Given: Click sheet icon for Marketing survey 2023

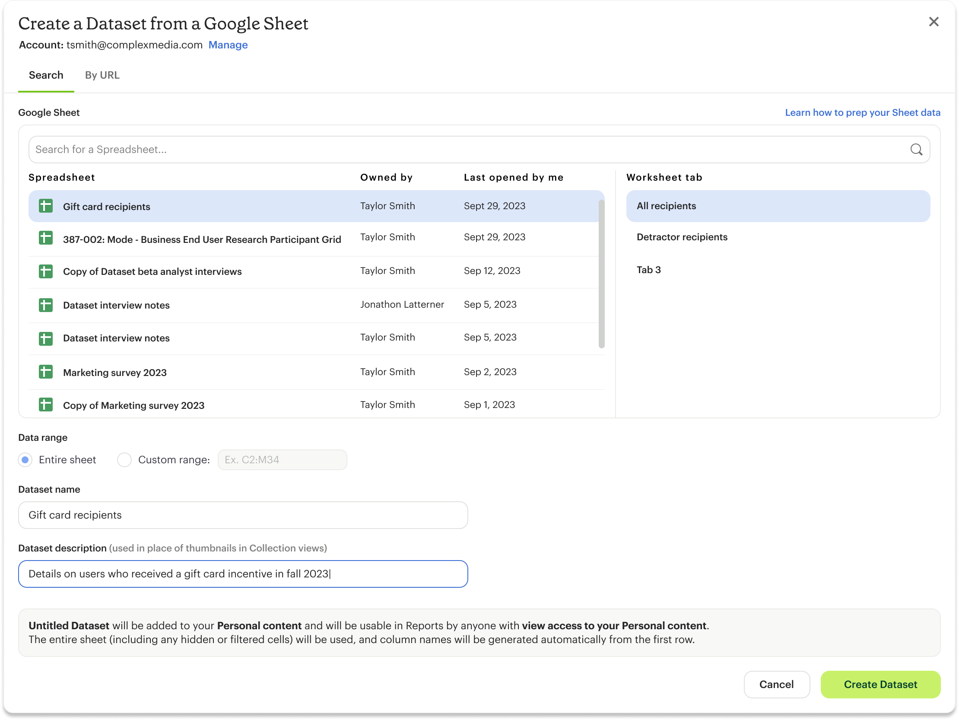Looking at the screenshot, I should (45, 372).
